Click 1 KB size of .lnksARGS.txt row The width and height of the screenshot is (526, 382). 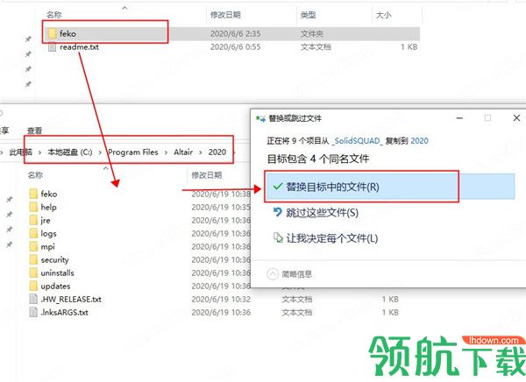390,313
